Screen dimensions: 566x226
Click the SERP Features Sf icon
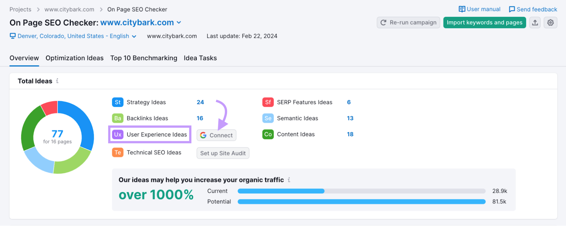coord(268,102)
